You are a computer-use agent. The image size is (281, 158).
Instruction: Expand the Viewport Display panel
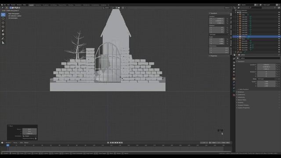point(243,105)
